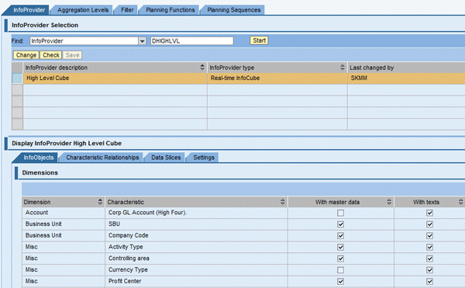Open the Filter tab
Image resolution: width=465 pixels, height=288 pixels.
click(x=127, y=10)
